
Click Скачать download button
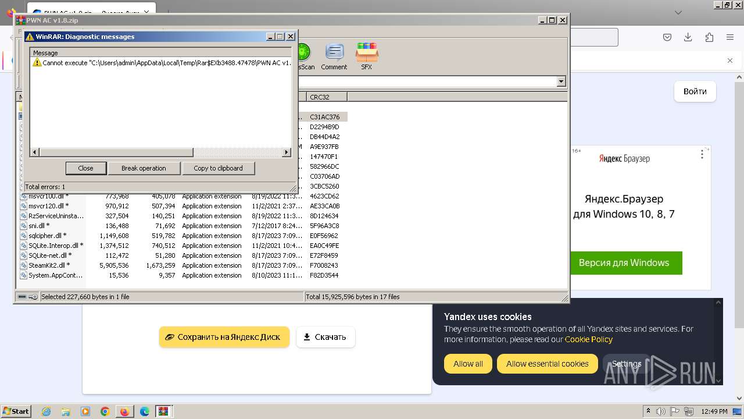(x=325, y=337)
